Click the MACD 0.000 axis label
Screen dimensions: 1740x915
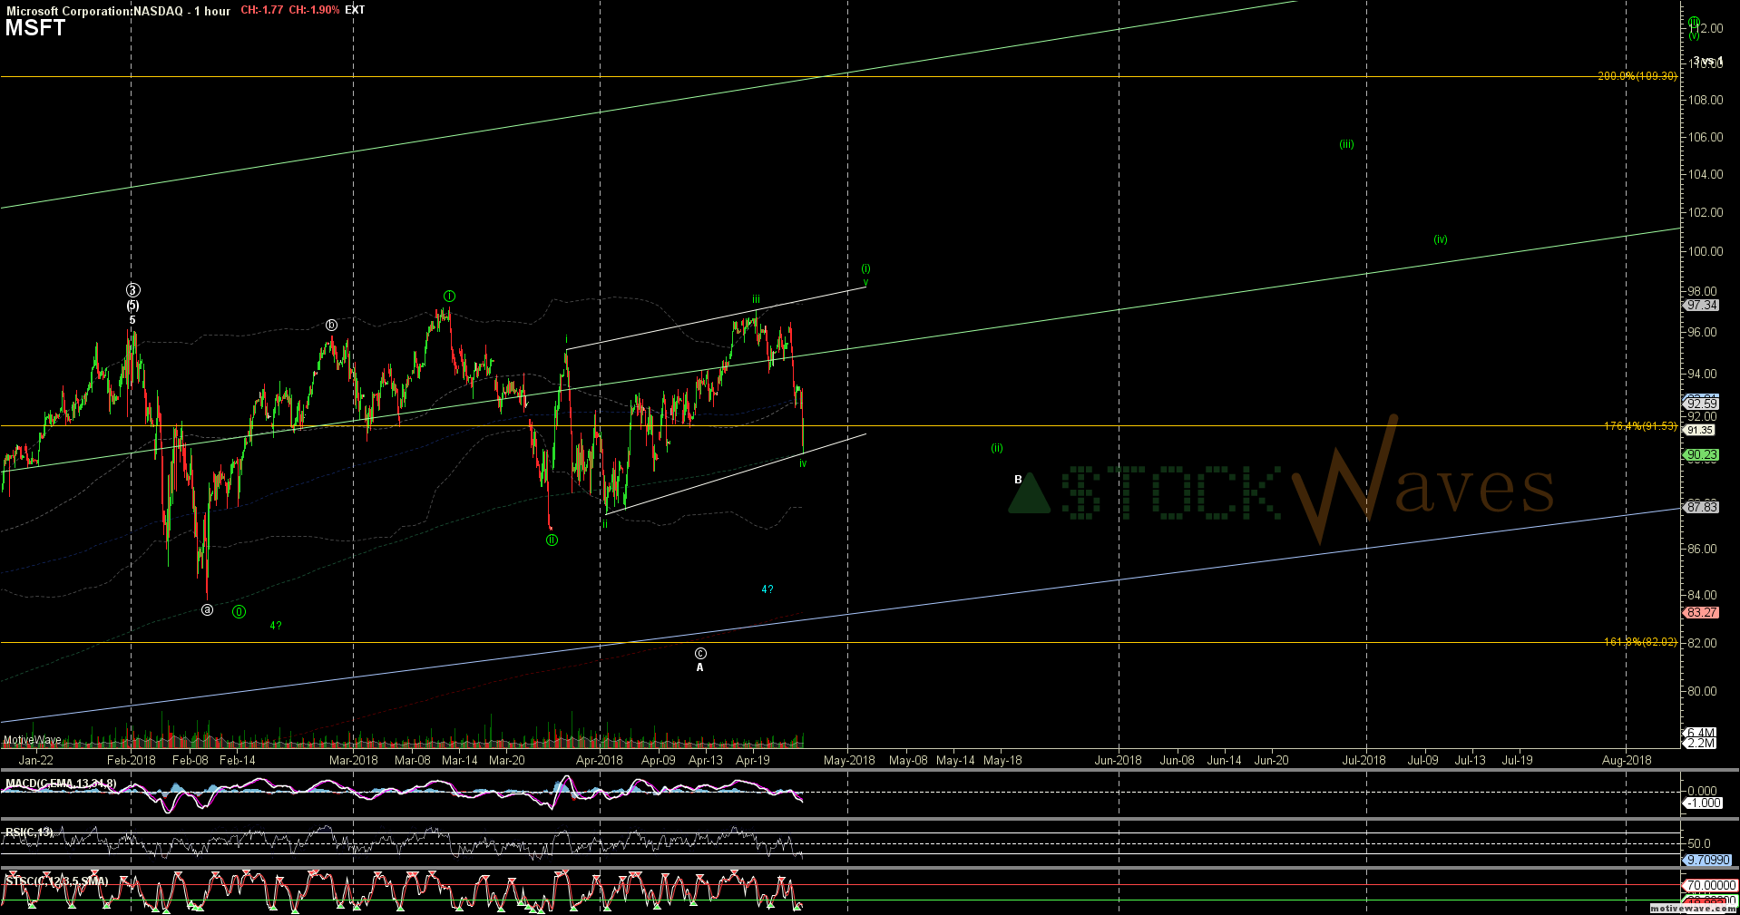tap(1701, 791)
